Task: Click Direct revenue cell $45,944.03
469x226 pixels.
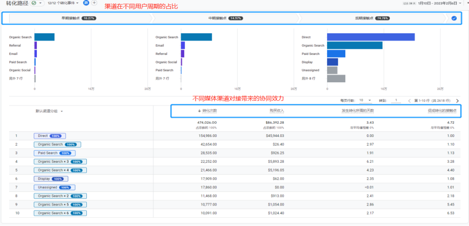Action: click(x=275, y=136)
